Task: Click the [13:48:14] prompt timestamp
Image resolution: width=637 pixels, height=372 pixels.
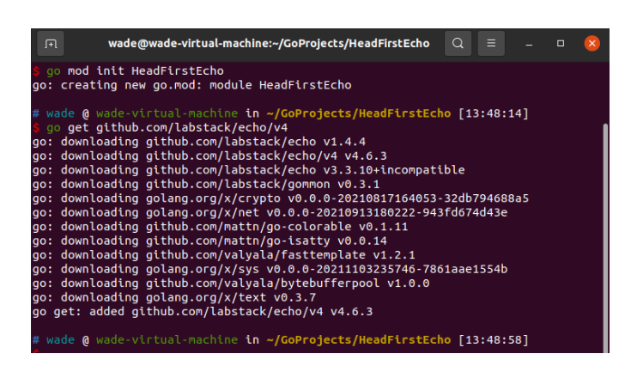Action: click(494, 113)
